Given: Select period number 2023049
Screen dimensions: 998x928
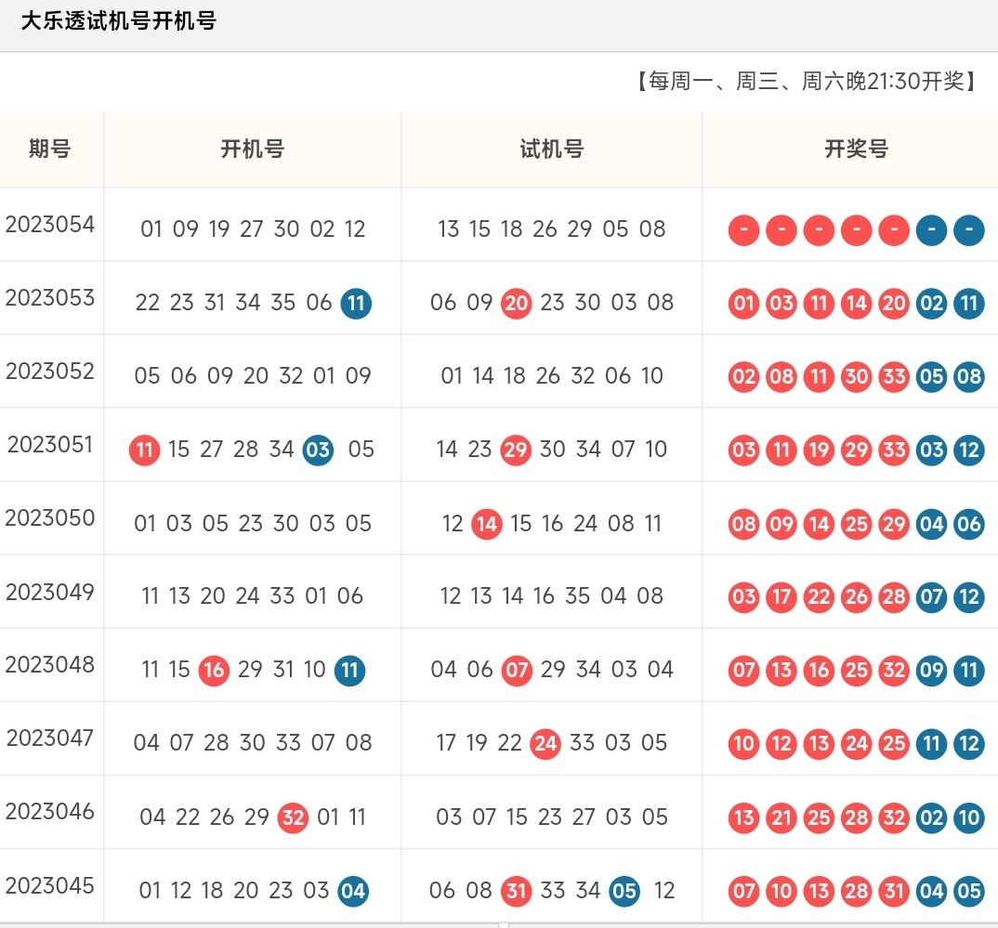Looking at the screenshot, I should pos(49,592).
